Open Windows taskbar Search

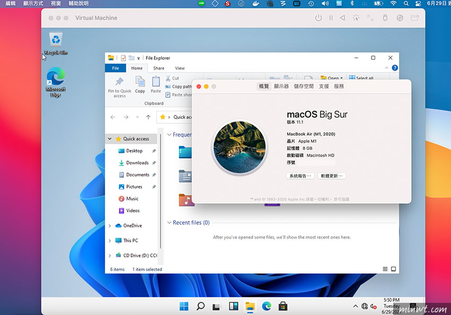(201, 307)
